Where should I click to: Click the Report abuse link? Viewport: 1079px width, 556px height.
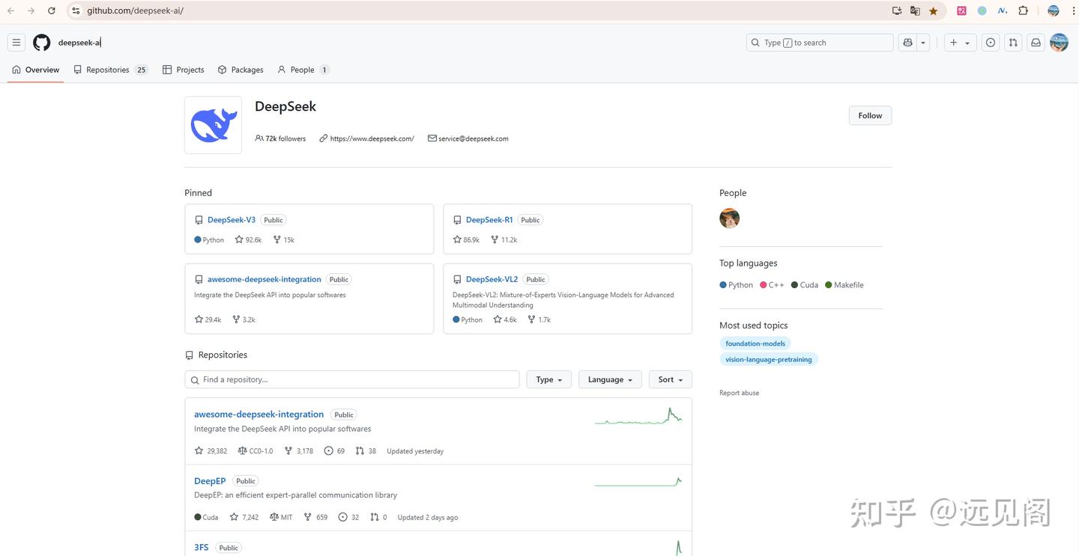pos(740,393)
